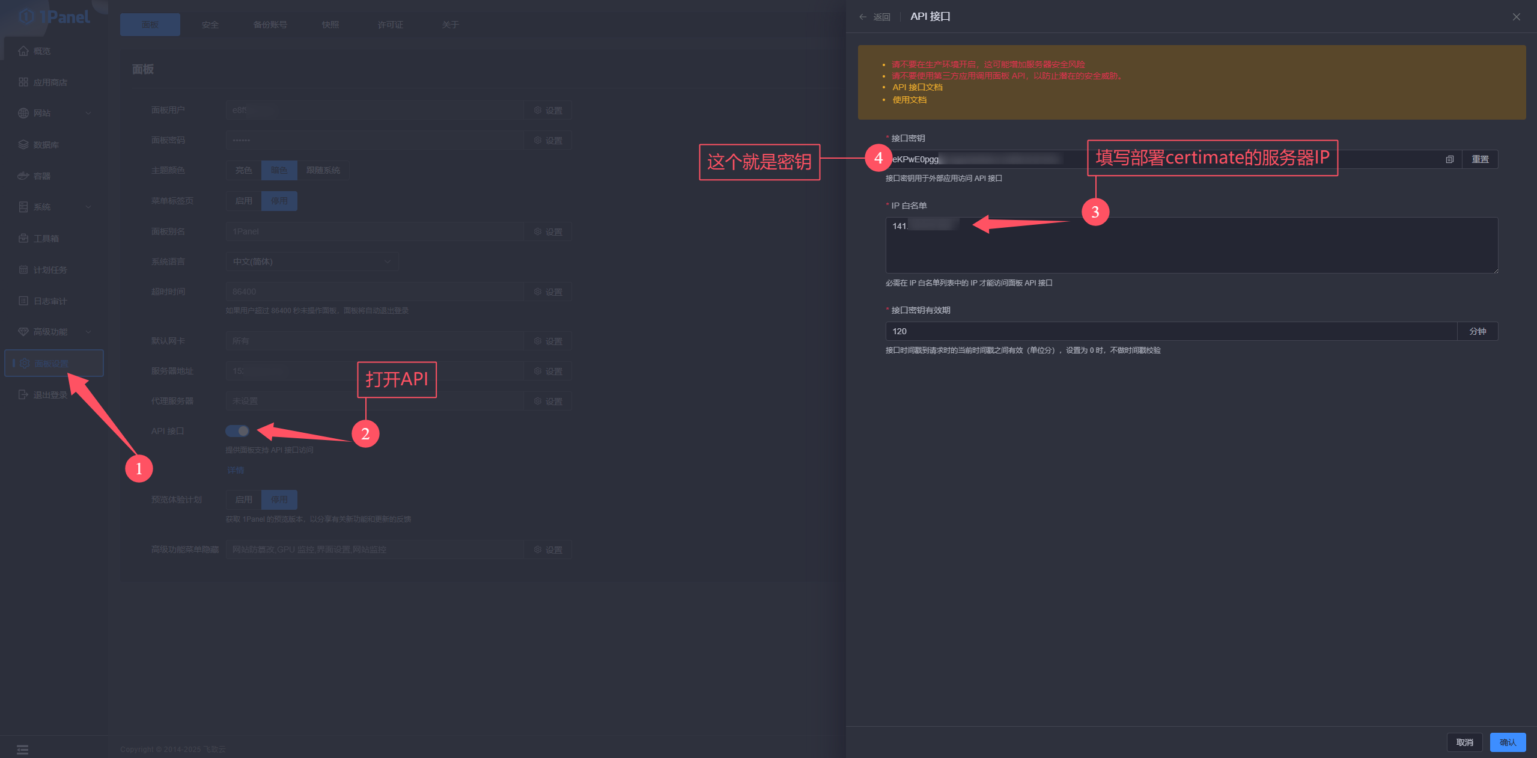1537x758 pixels.
Task: Switch to the 关于 tab
Action: 451,25
